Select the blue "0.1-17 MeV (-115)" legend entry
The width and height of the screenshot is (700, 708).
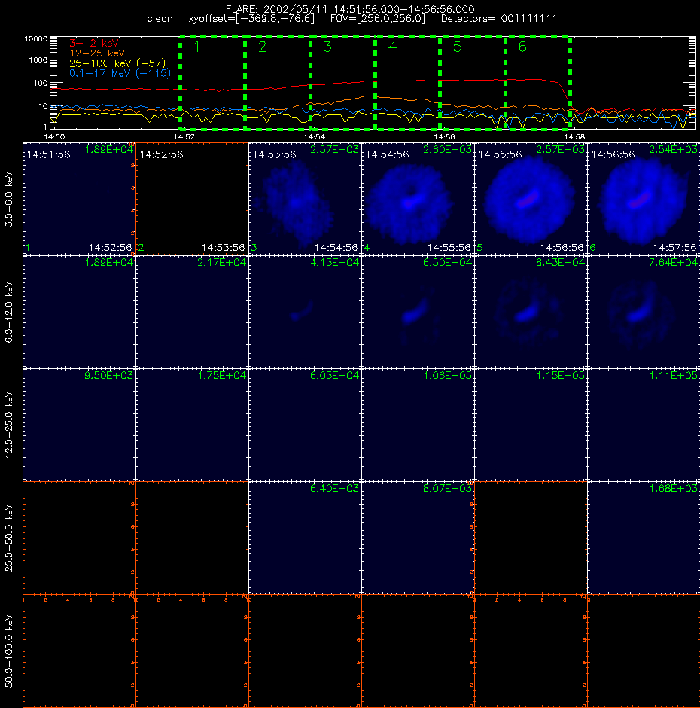pyautogui.click(x=120, y=73)
